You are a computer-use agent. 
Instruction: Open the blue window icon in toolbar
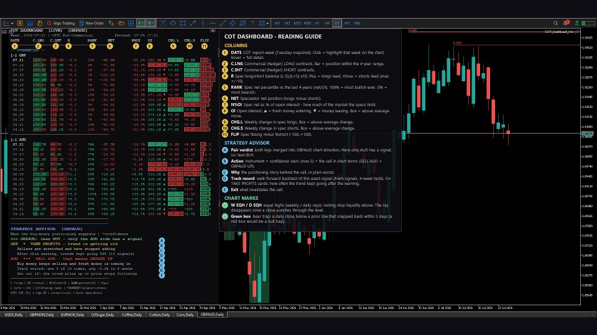click(x=30, y=23)
